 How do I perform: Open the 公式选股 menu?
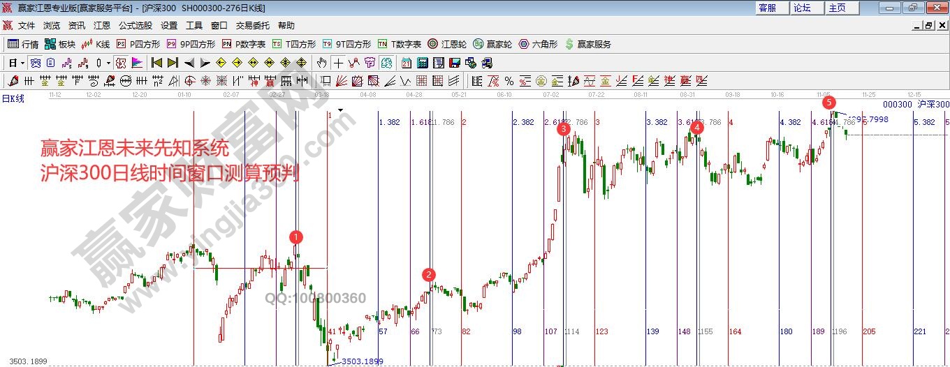pyautogui.click(x=135, y=26)
